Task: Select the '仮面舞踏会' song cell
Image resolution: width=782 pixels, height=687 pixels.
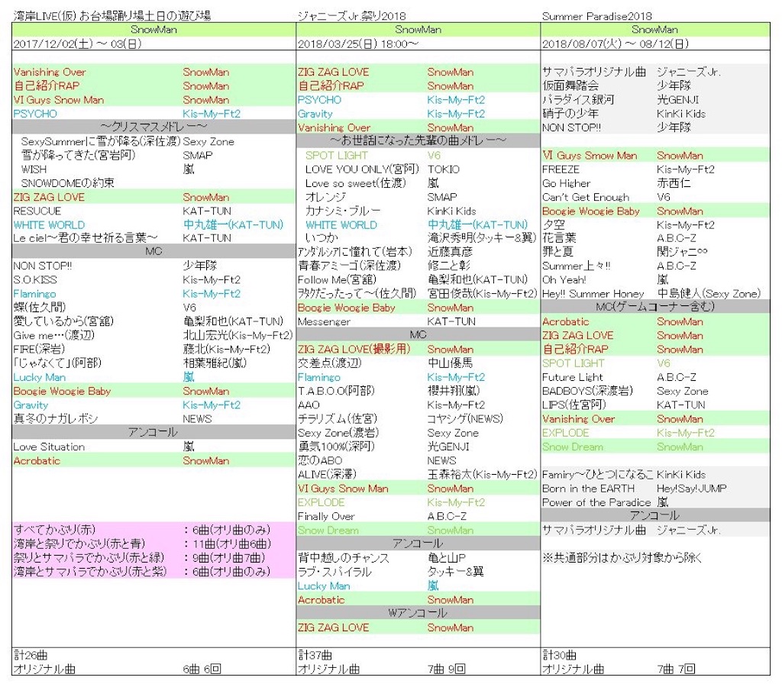Action: coord(570,85)
